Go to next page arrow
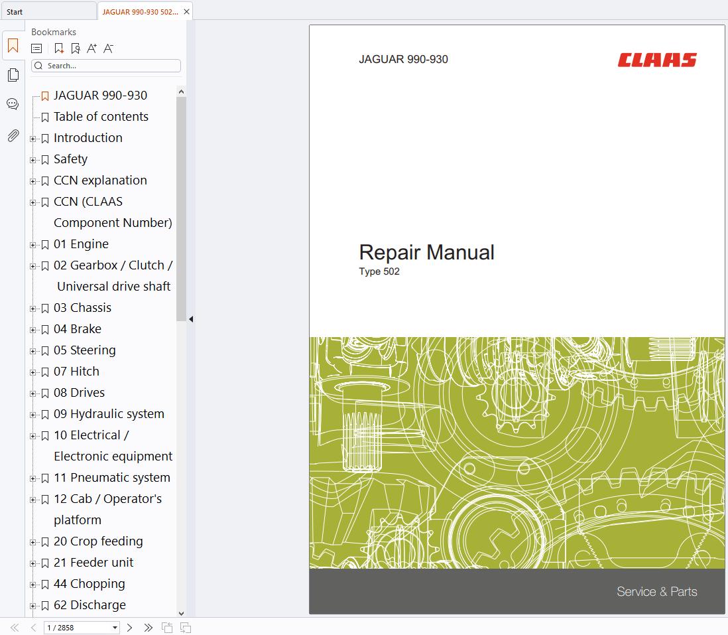 click(129, 628)
